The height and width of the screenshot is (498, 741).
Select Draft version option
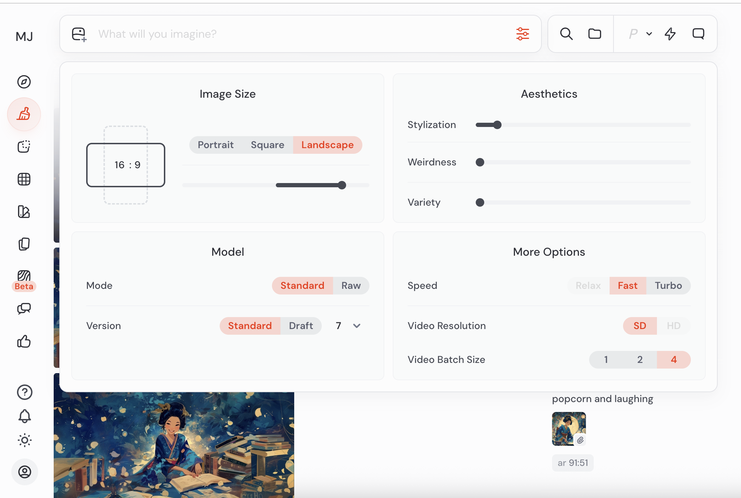[x=301, y=326]
